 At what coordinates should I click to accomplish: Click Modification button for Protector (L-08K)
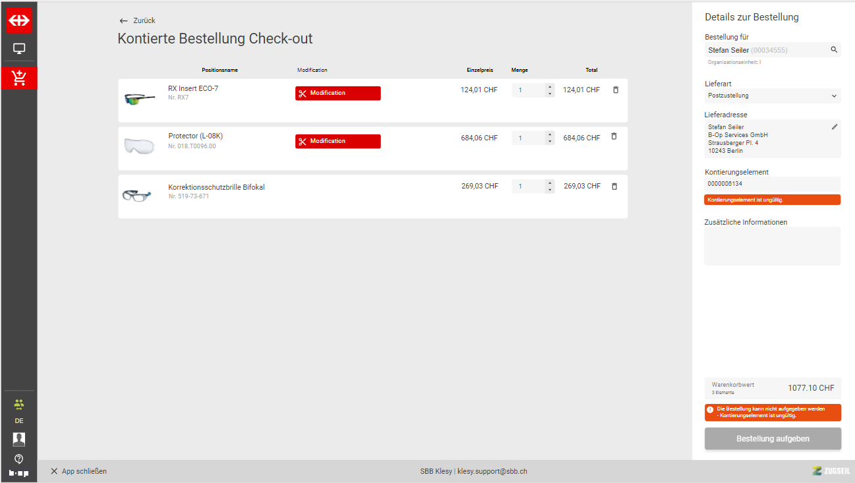point(338,141)
